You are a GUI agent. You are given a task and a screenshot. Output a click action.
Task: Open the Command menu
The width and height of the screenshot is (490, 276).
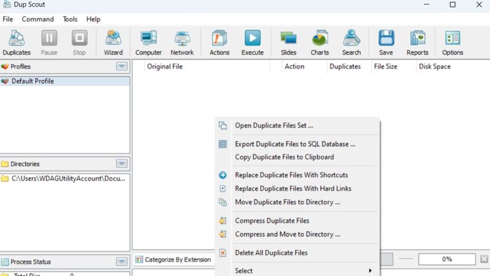[x=38, y=19]
